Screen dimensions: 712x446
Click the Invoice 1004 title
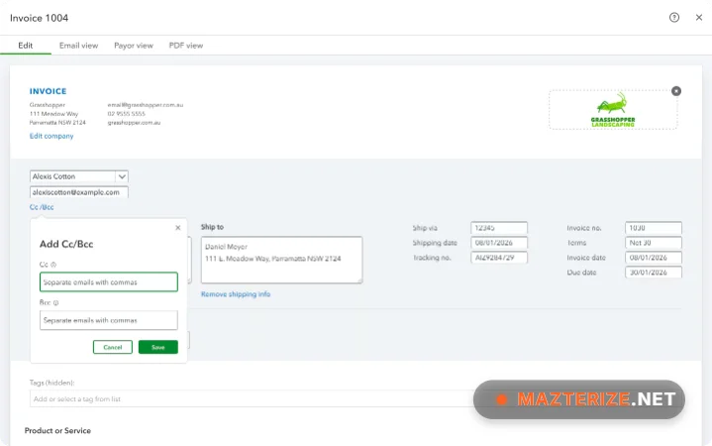39,18
